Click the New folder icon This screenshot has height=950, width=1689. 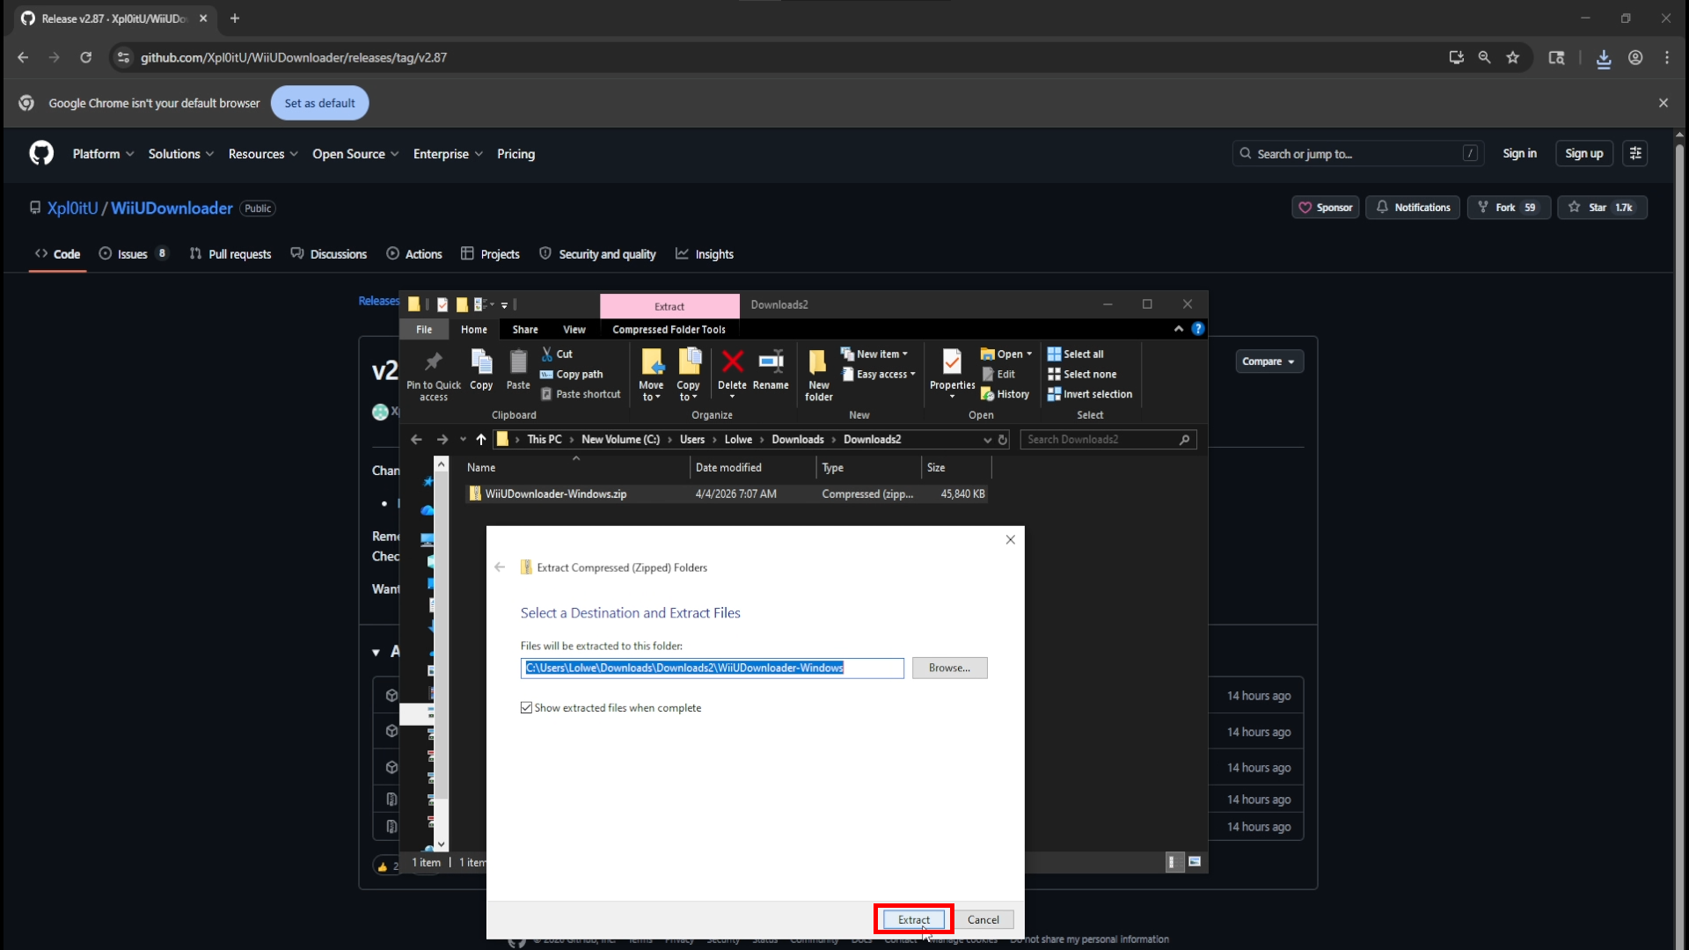[x=818, y=362]
